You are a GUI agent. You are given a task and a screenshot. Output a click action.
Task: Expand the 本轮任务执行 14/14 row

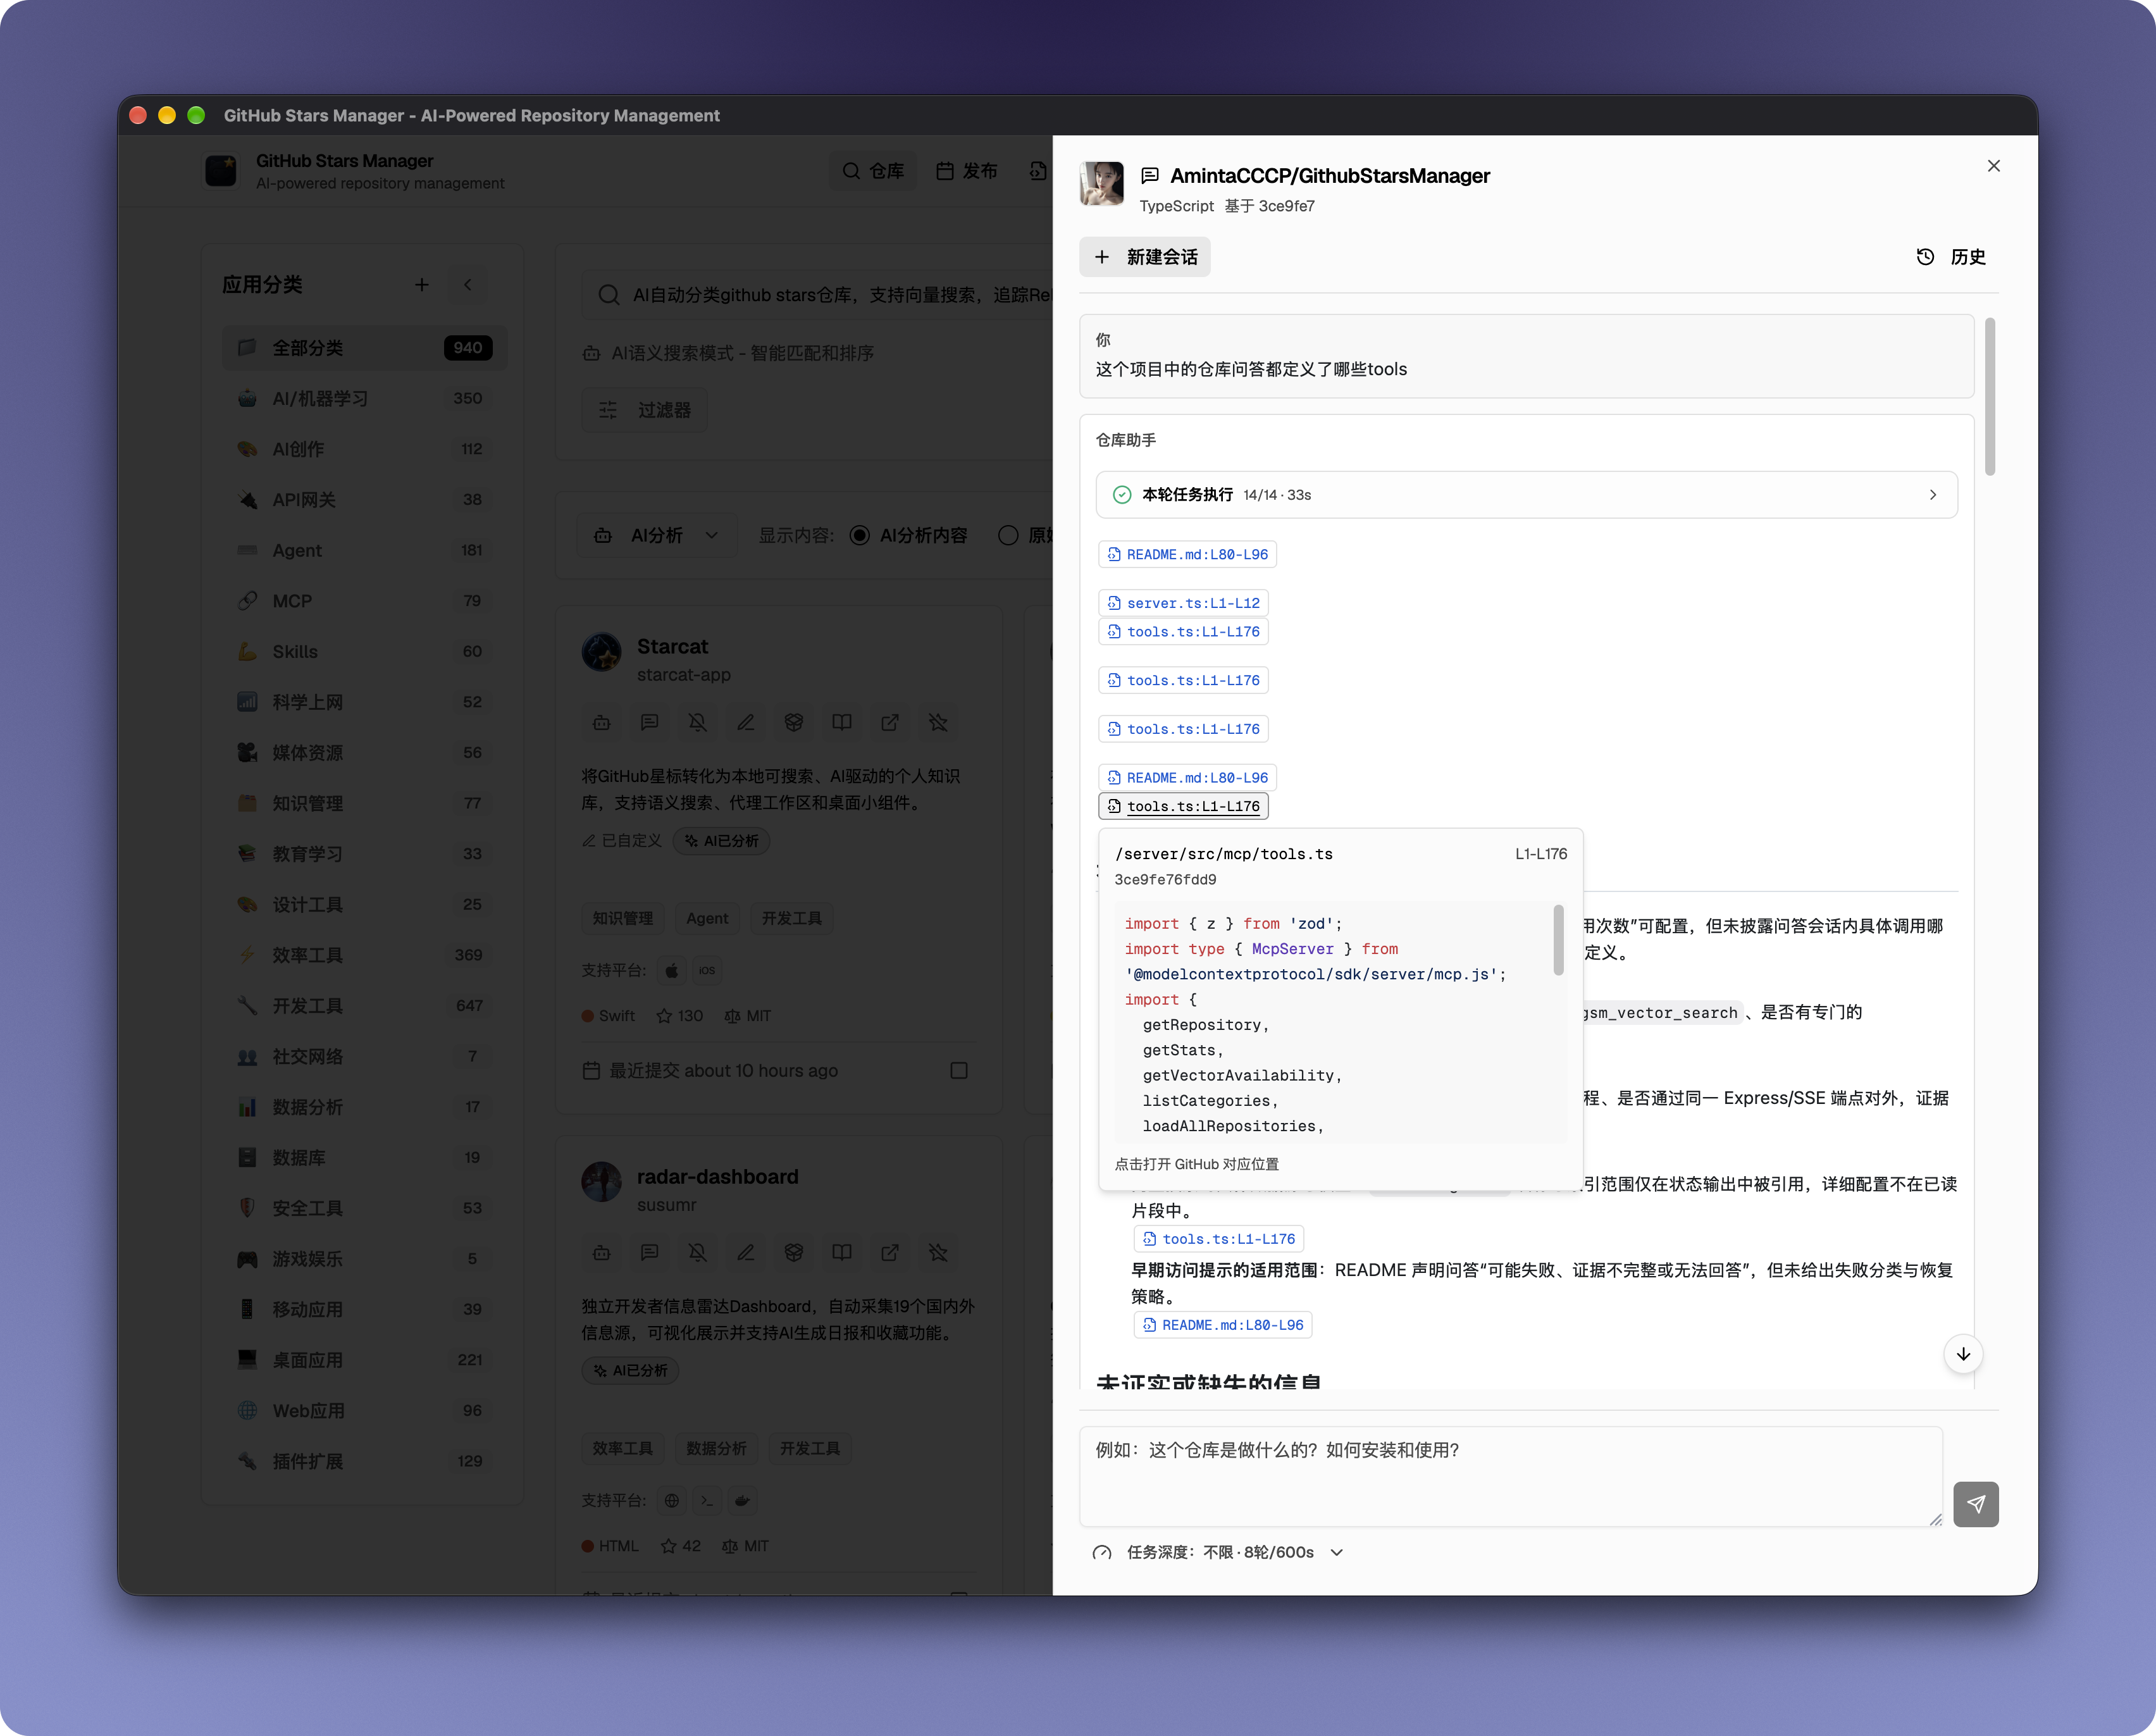[x=1526, y=495]
